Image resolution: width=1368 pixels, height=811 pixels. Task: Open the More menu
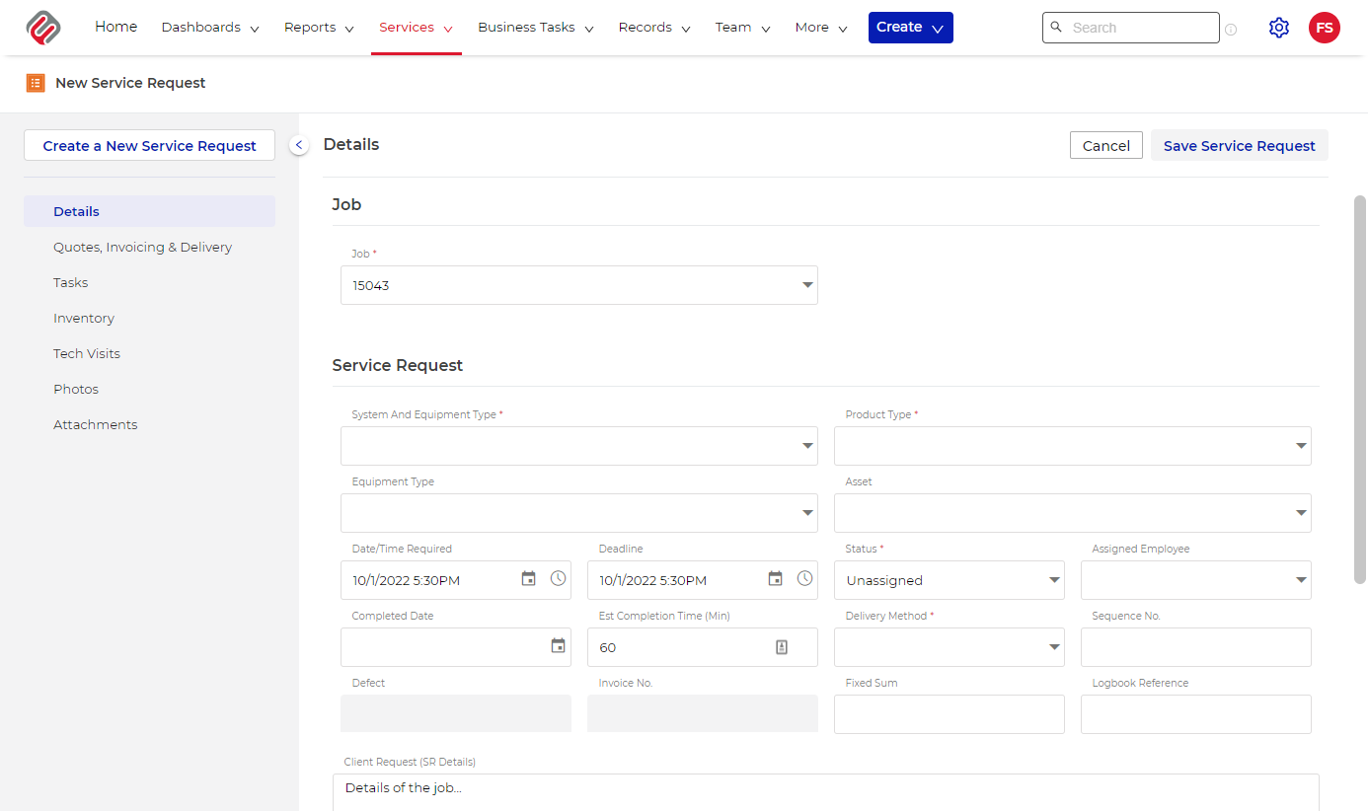coord(821,28)
